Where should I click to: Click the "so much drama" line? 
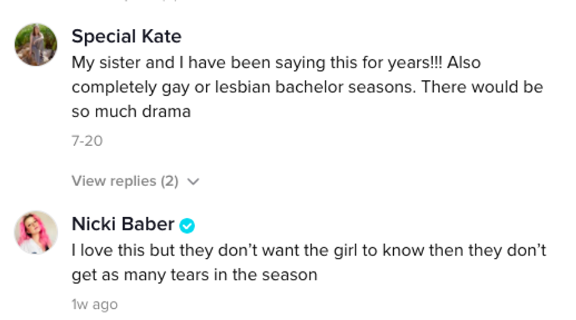tap(131, 112)
